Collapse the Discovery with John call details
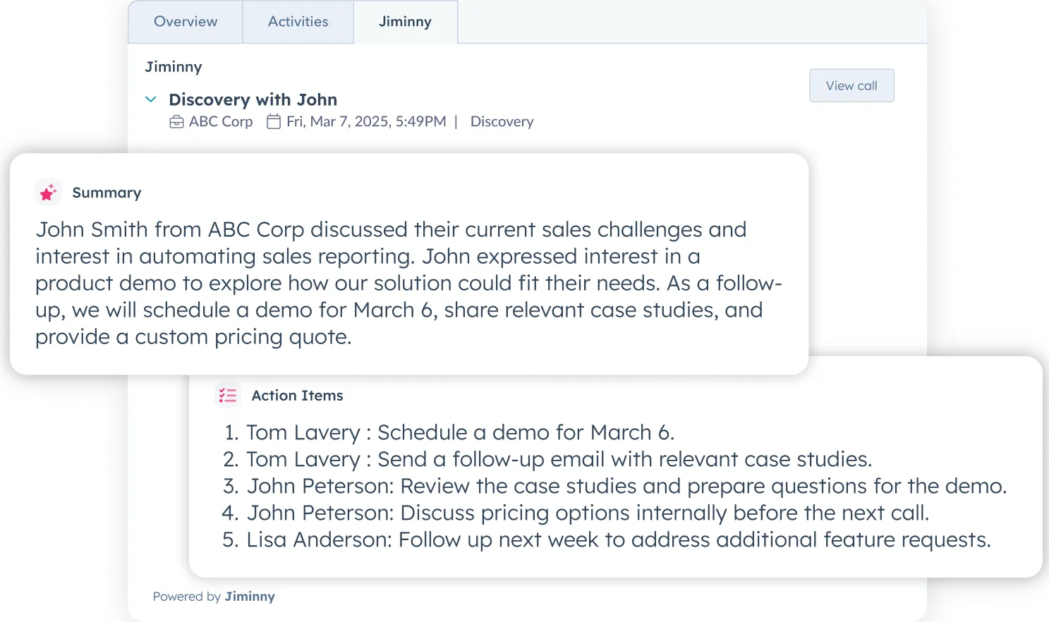The width and height of the screenshot is (1049, 622). (150, 99)
